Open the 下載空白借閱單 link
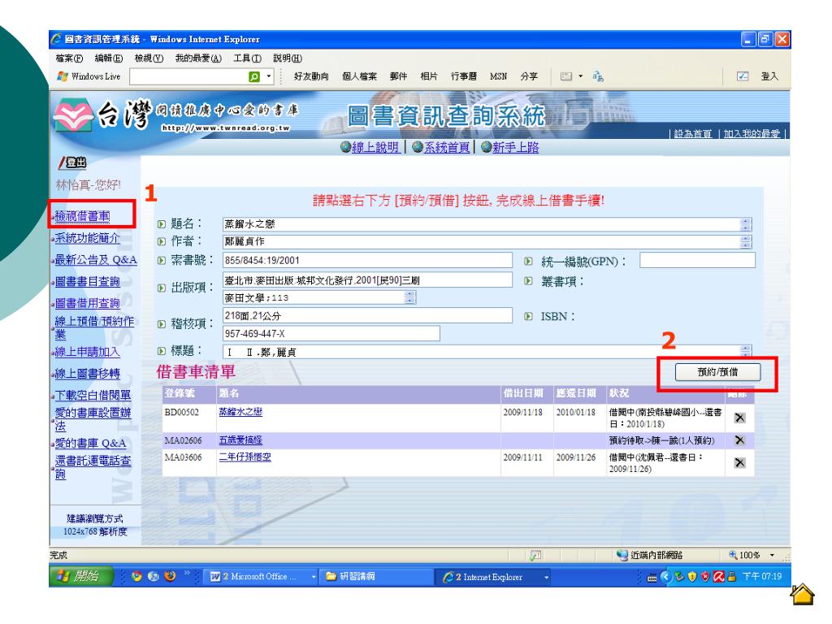The width and height of the screenshot is (832, 624). [93, 396]
